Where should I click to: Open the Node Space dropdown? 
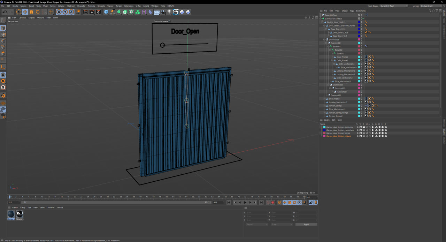click(393, 6)
